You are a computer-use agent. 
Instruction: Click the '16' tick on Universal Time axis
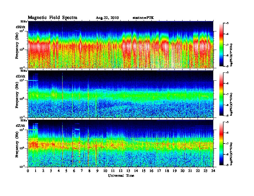click(151, 171)
